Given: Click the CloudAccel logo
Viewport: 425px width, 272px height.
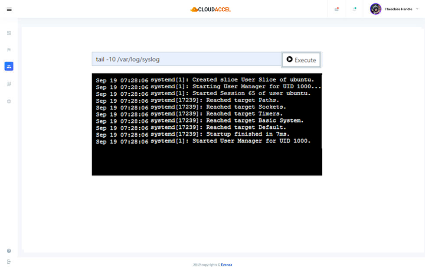Looking at the screenshot, I should pyautogui.click(x=210, y=9).
